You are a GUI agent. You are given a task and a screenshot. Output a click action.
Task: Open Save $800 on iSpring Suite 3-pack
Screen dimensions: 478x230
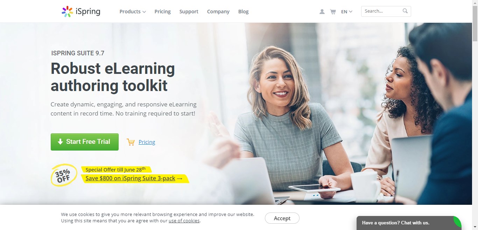[x=134, y=179]
